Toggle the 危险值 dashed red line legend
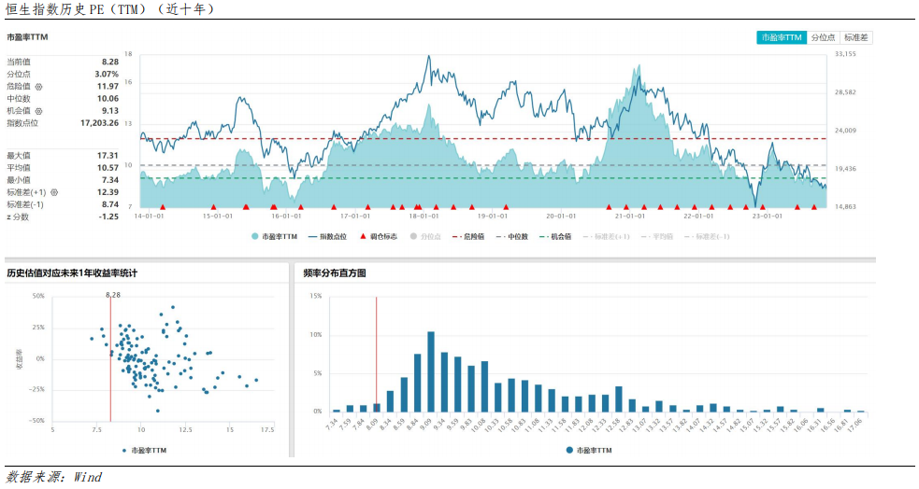Image resolution: width=919 pixels, height=489 pixels. pos(467,236)
